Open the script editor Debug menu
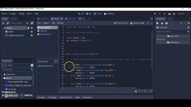This screenshot has width=191, height=107. pos(60,23)
